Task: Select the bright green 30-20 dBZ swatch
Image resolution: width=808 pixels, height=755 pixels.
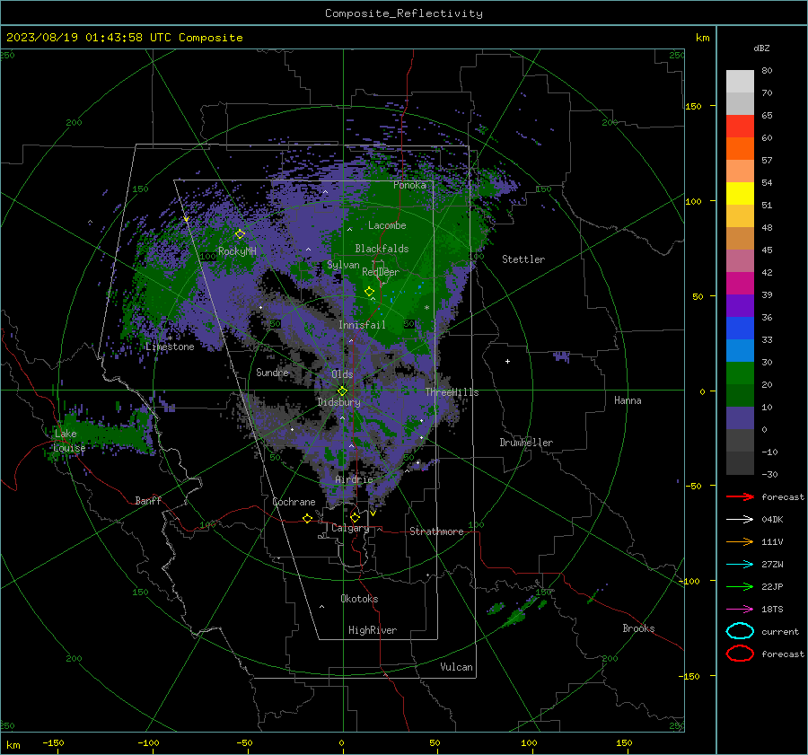Action: click(x=740, y=373)
